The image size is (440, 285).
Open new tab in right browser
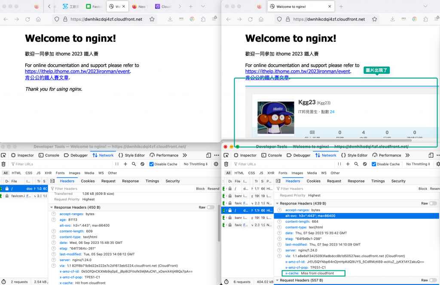coord(341,6)
